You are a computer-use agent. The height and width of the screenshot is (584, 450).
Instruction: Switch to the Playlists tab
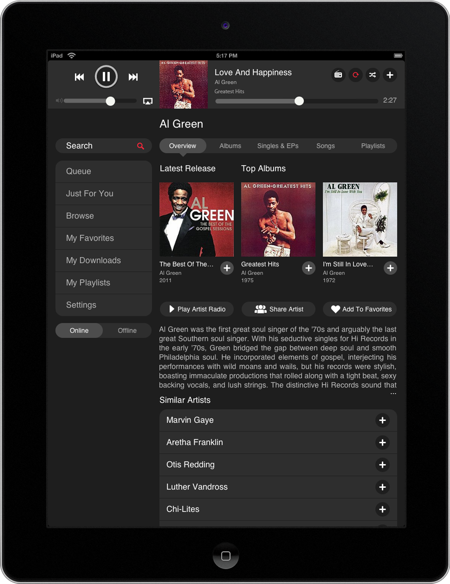pyautogui.click(x=373, y=146)
